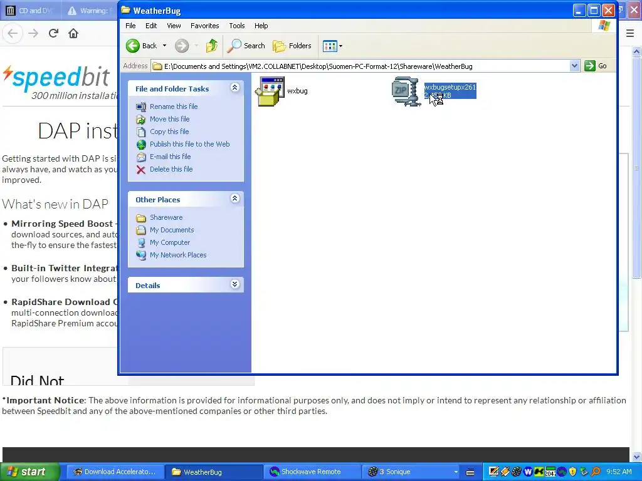642x481 pixels.
Task: Click the Back arrow in WeatherBug window
Action: click(133, 46)
